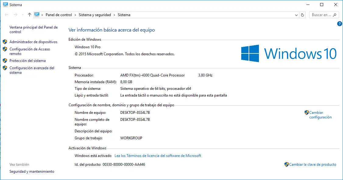The height and width of the screenshot is (180, 343).
Task: Click Cambiar configuración link
Action: (x=320, y=115)
